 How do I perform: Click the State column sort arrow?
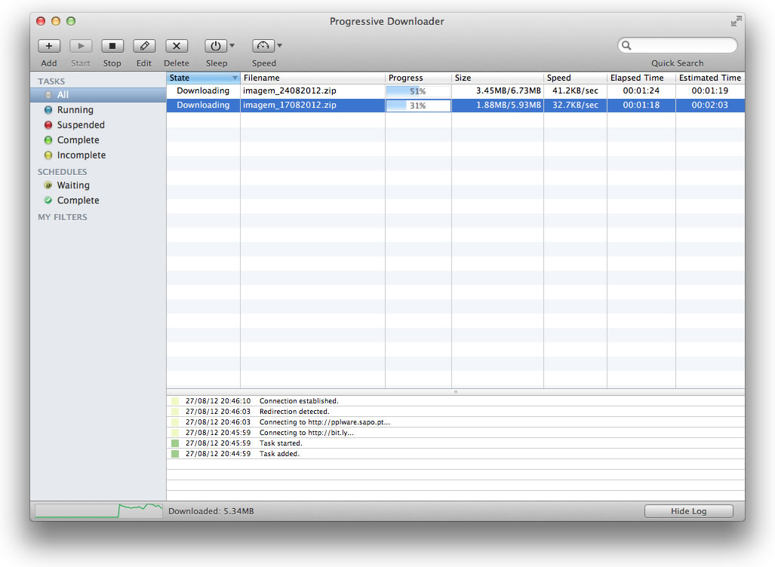click(235, 78)
